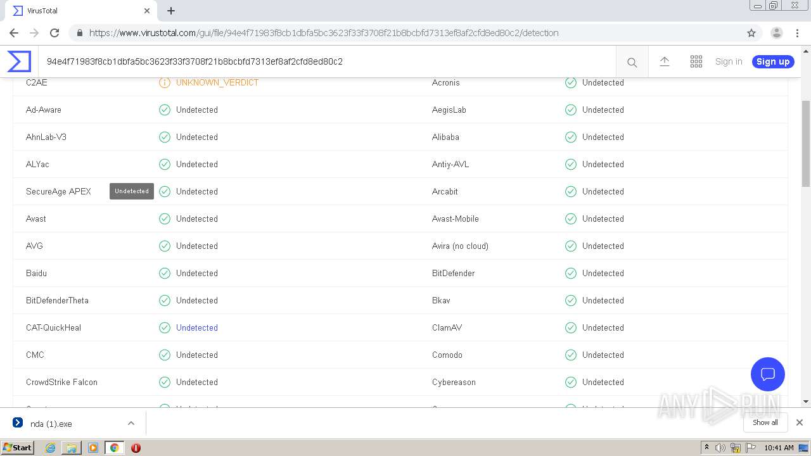
Task: Click the nda (1).exe download item
Action: pos(73,423)
